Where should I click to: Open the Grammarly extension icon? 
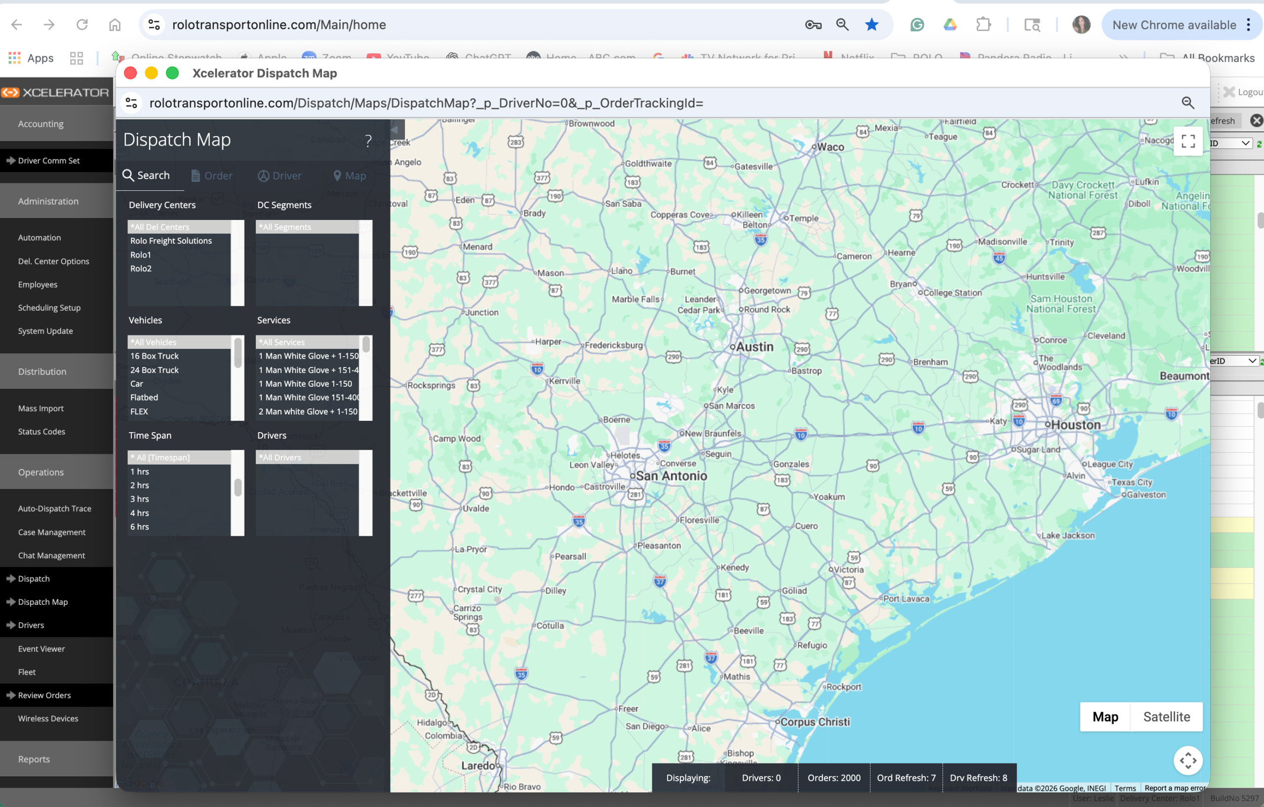tap(917, 25)
